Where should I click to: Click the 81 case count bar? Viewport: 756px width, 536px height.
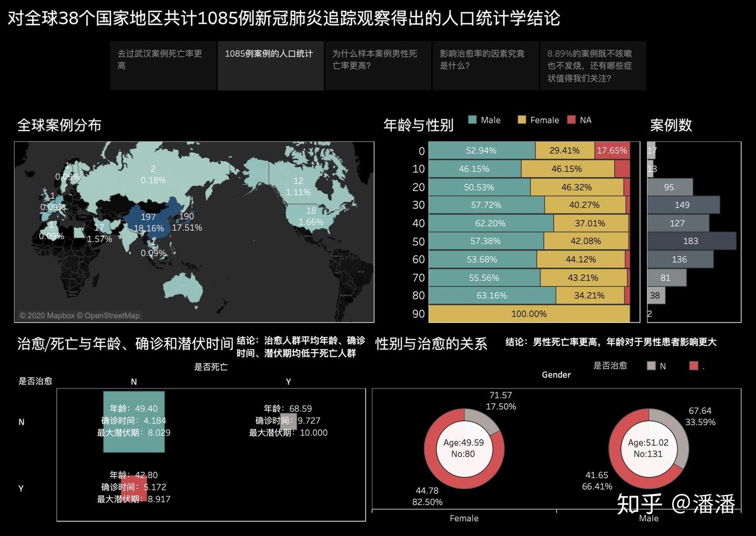pyautogui.click(x=667, y=278)
